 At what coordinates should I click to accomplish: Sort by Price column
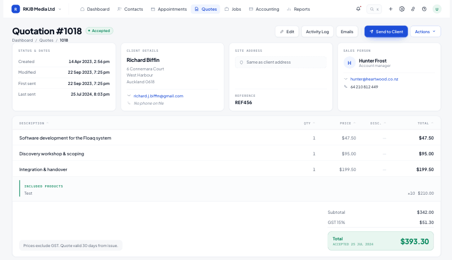348,123
